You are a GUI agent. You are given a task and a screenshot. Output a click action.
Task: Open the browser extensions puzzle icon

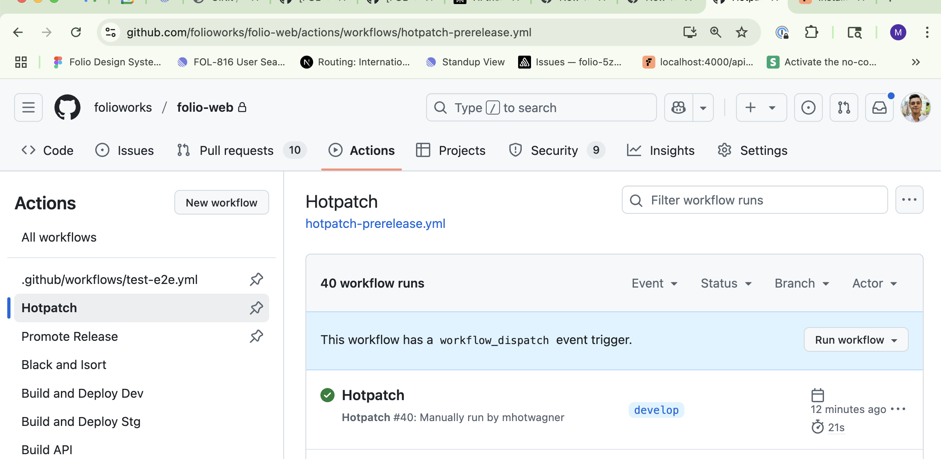click(x=811, y=32)
